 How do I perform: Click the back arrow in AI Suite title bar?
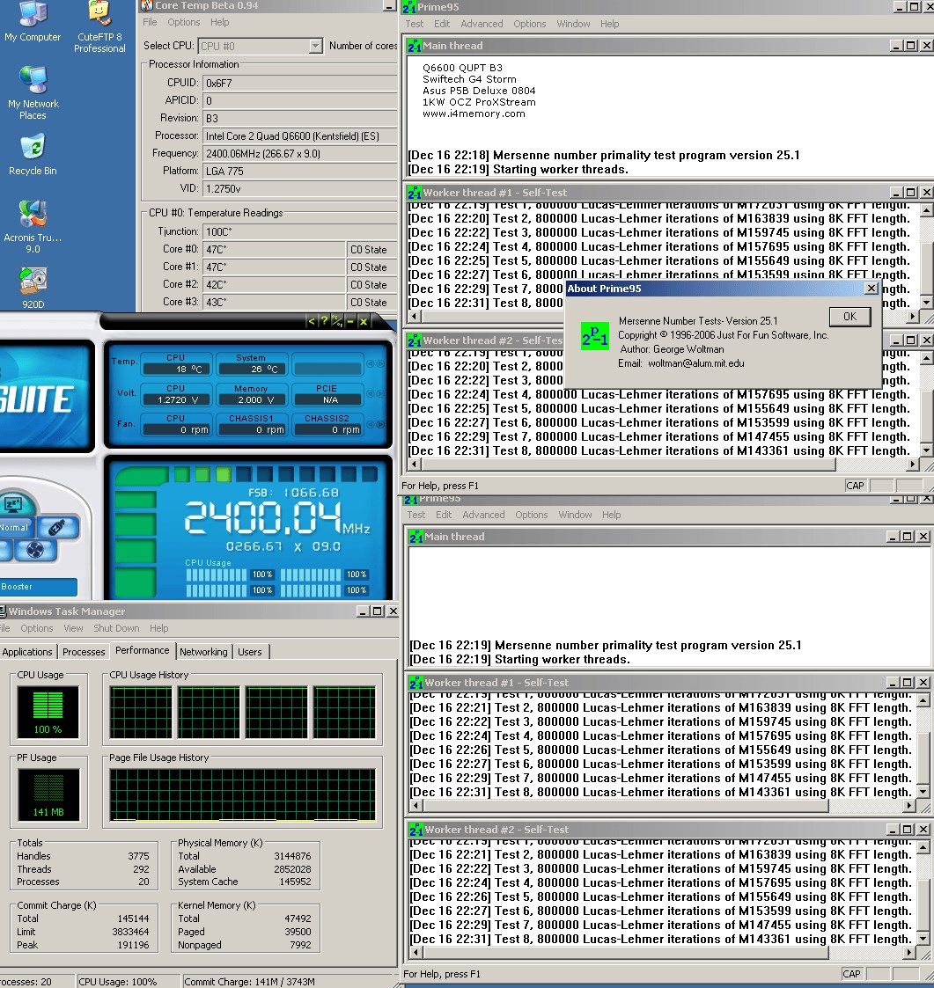tap(311, 321)
